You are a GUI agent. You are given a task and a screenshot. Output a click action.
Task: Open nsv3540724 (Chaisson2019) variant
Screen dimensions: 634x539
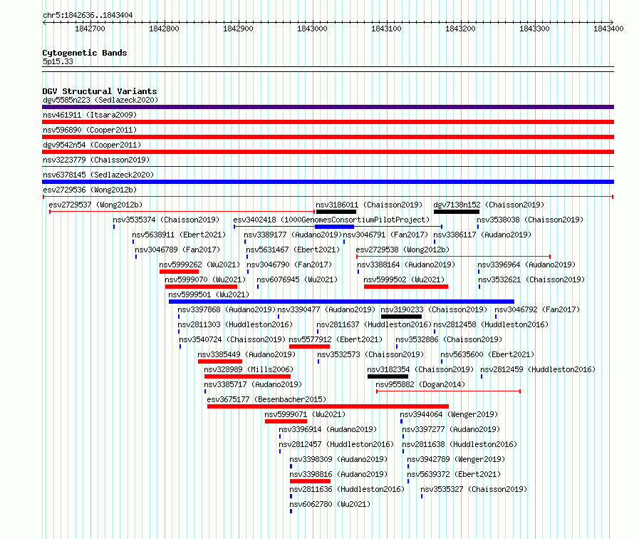coord(232,339)
